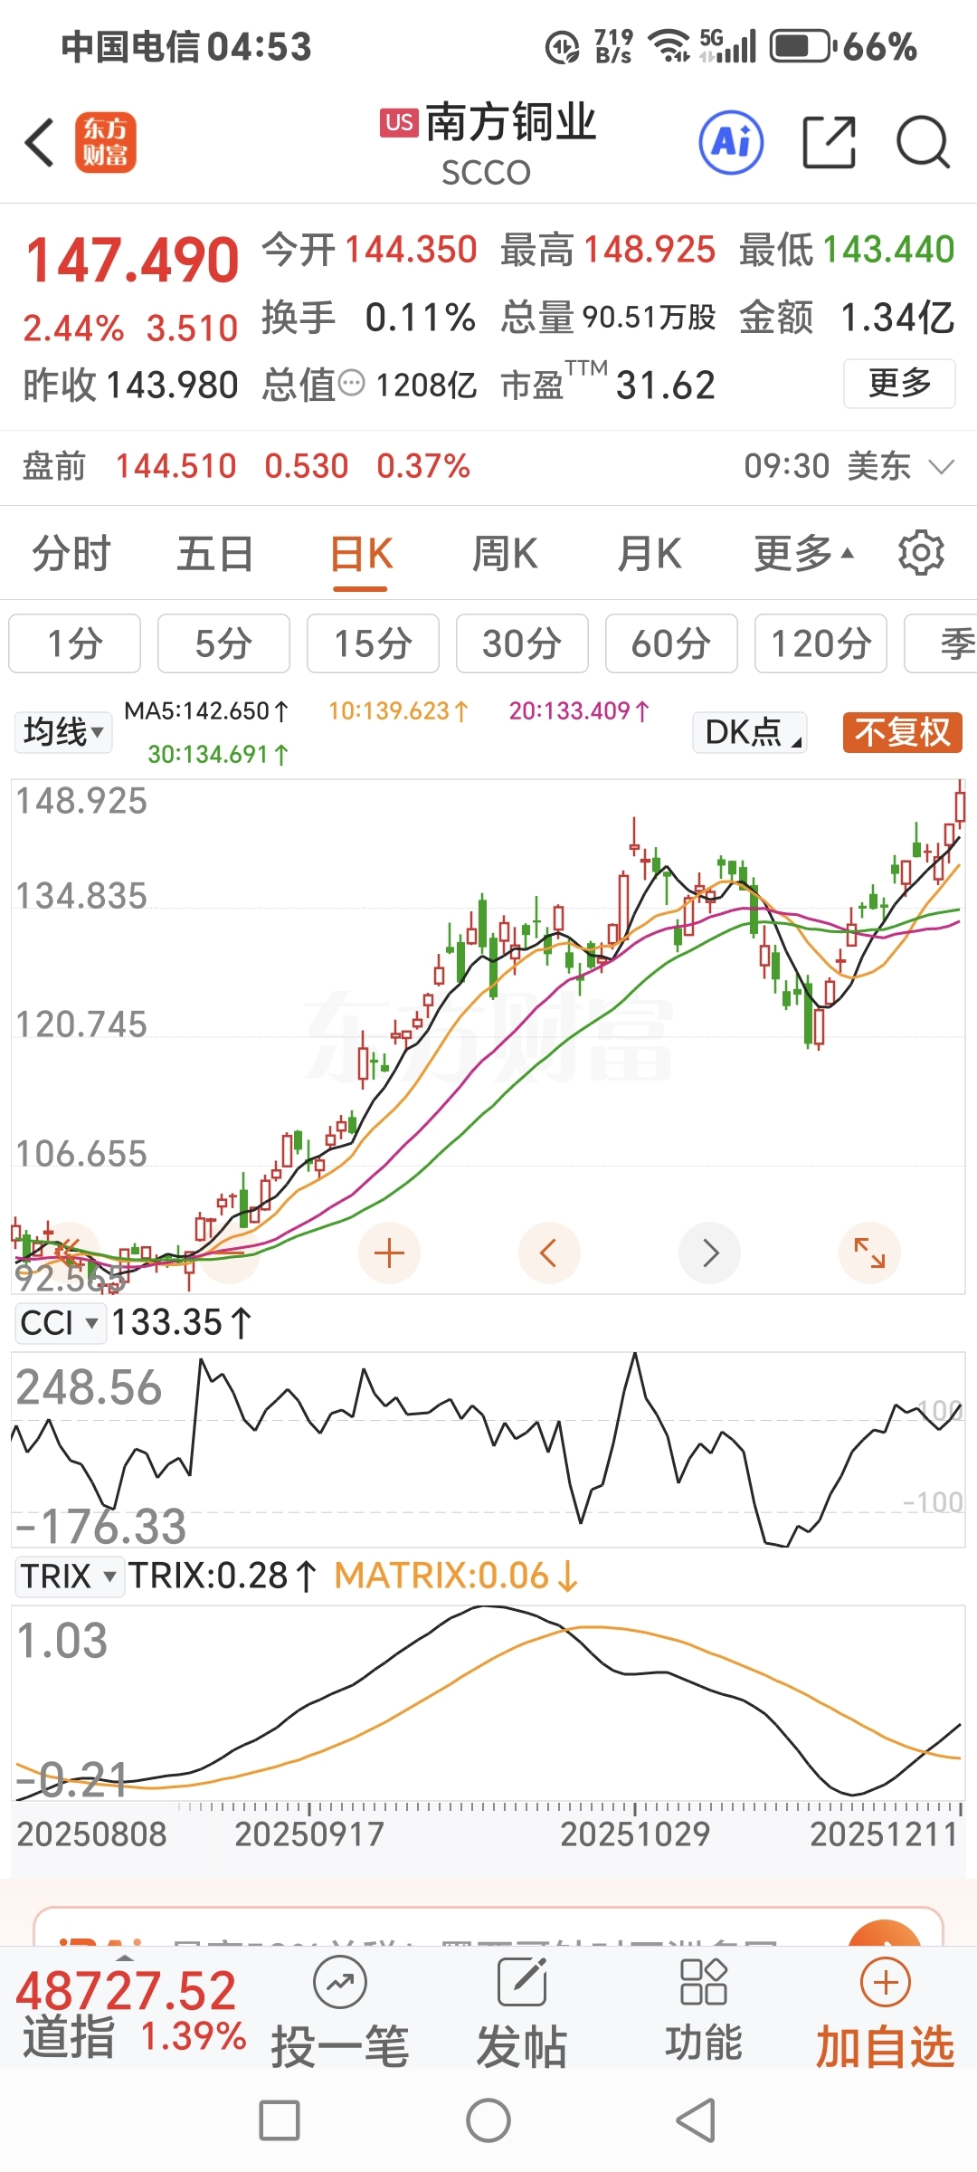Select the 5分 interval
977x2172 pixels.
(223, 643)
